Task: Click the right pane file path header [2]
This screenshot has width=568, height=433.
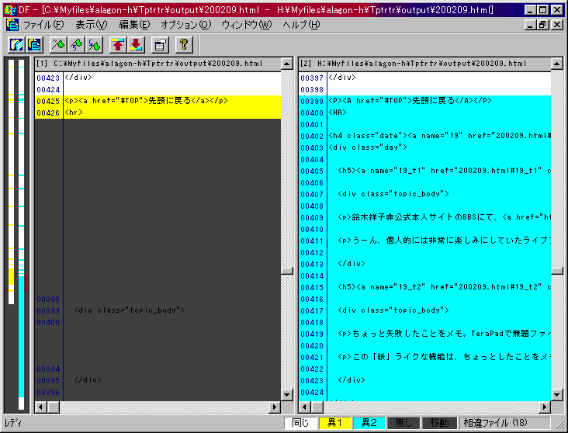Action: 424,64
